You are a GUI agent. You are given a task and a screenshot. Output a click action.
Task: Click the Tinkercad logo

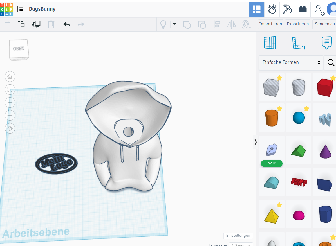[7, 9]
